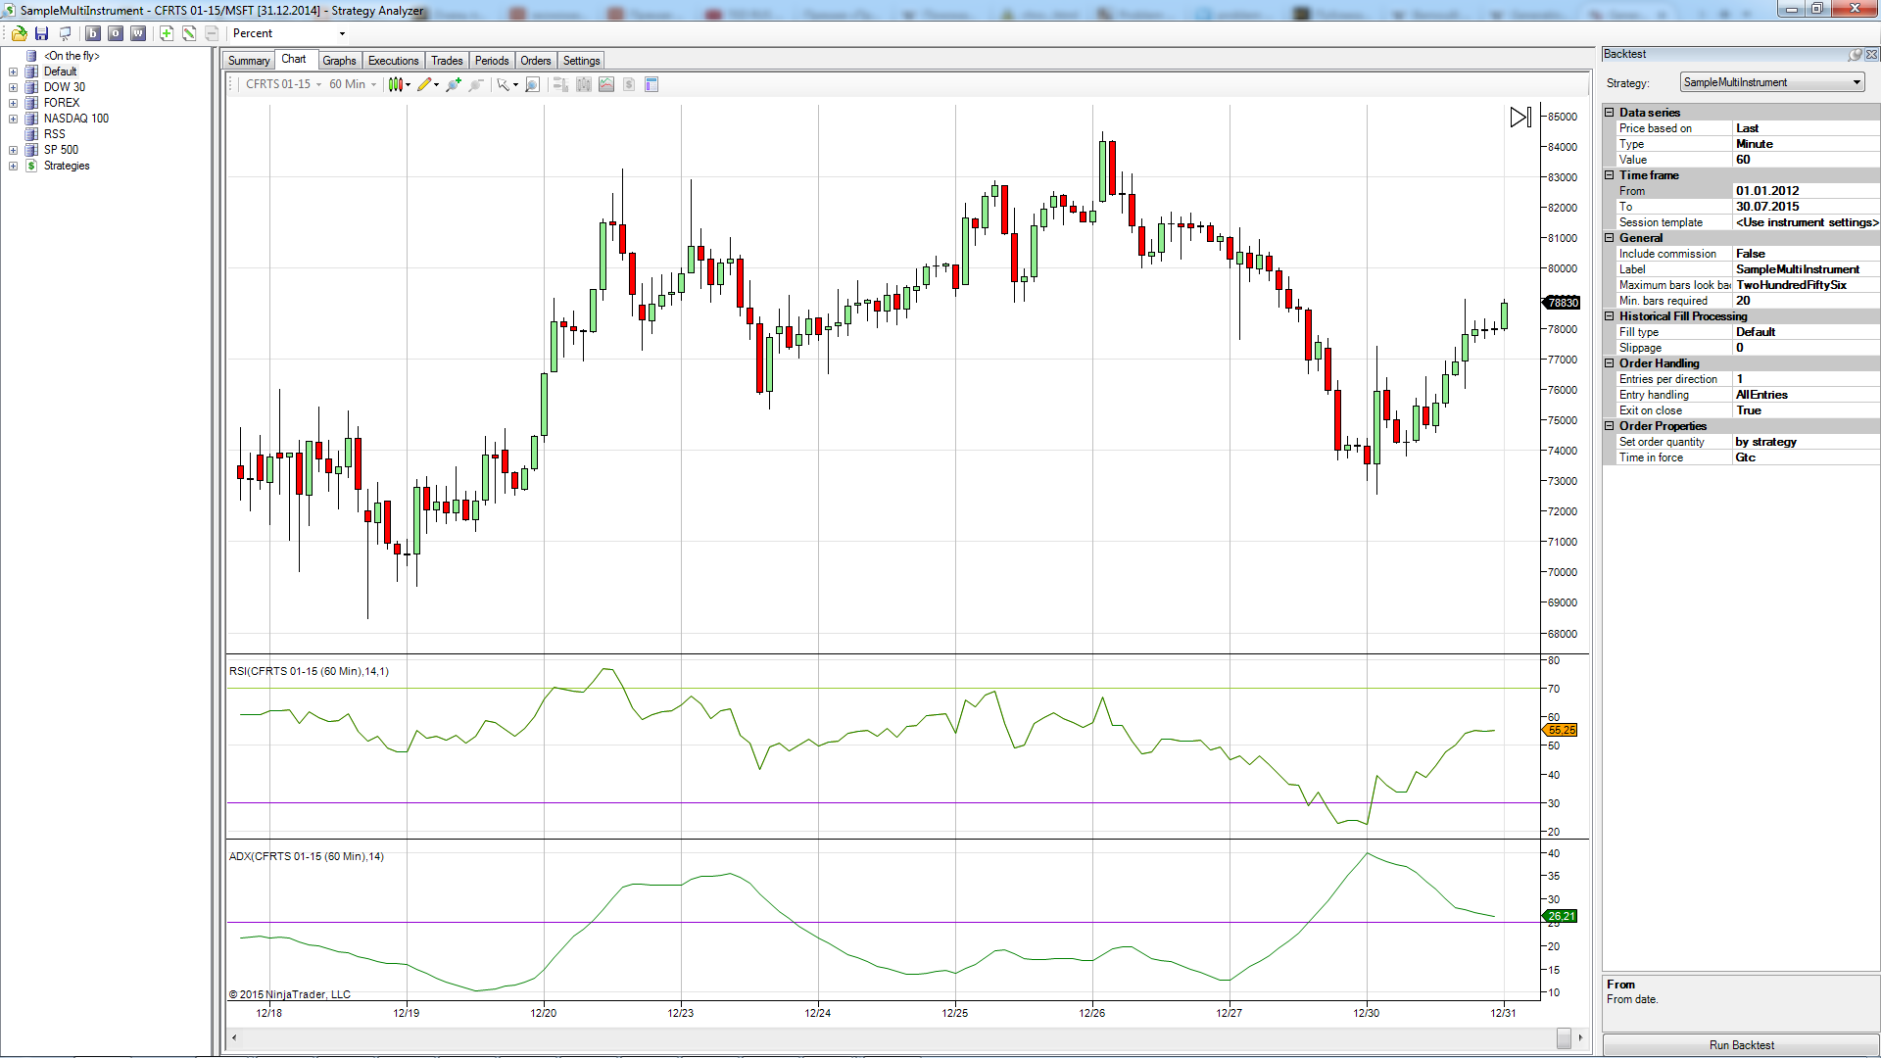
Task: Expand the NASDAQ 100 tree node
Action: tap(13, 119)
